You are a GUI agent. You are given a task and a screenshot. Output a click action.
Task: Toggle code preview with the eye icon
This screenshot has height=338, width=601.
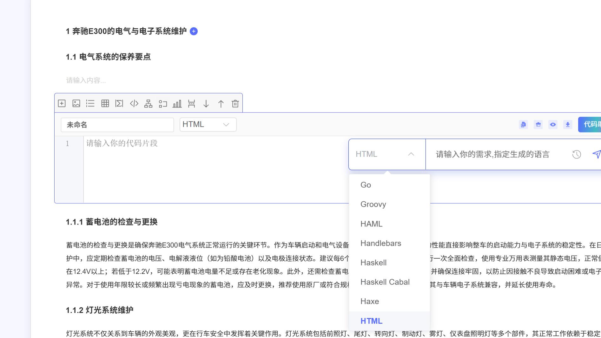point(553,125)
